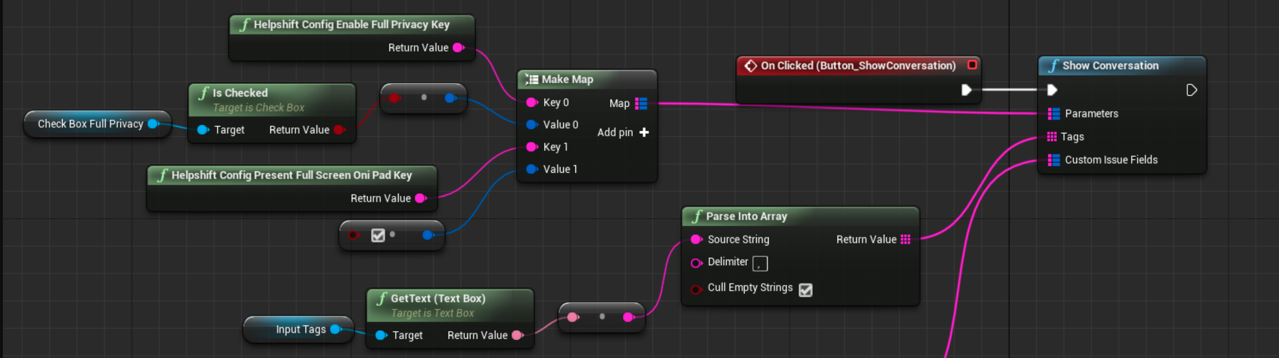The image size is (1279, 358).
Task: Select the Parse Into Array node title
Action: pyautogui.click(x=746, y=217)
